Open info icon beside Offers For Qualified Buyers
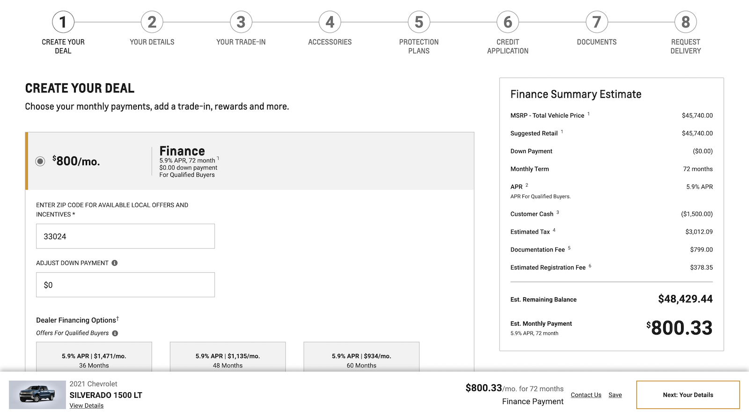The width and height of the screenshot is (749, 418). [x=115, y=333]
